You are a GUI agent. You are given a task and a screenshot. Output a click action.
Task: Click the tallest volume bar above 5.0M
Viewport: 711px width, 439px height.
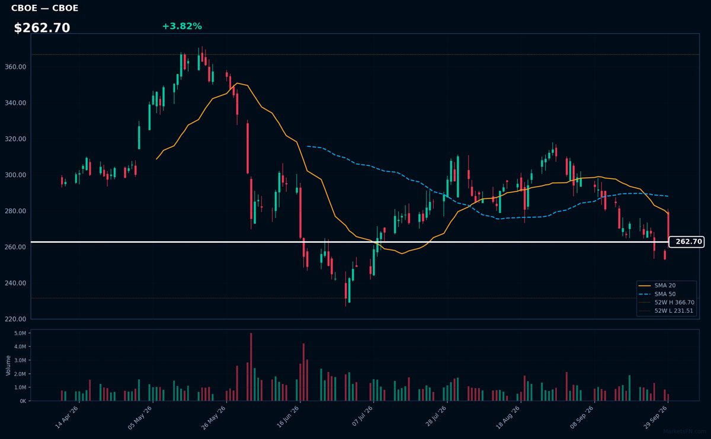251,367
